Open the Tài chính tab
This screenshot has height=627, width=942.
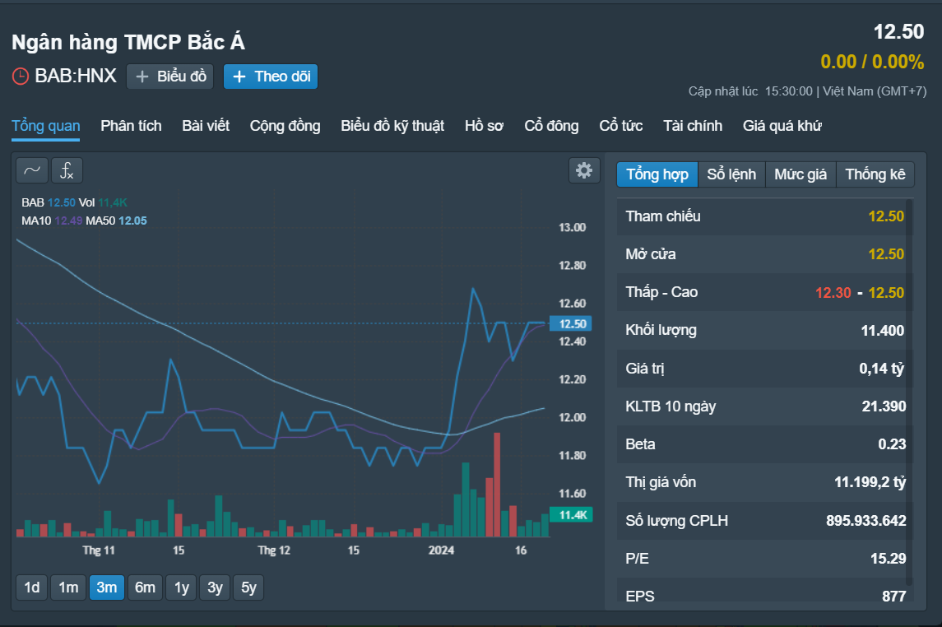pyautogui.click(x=693, y=126)
